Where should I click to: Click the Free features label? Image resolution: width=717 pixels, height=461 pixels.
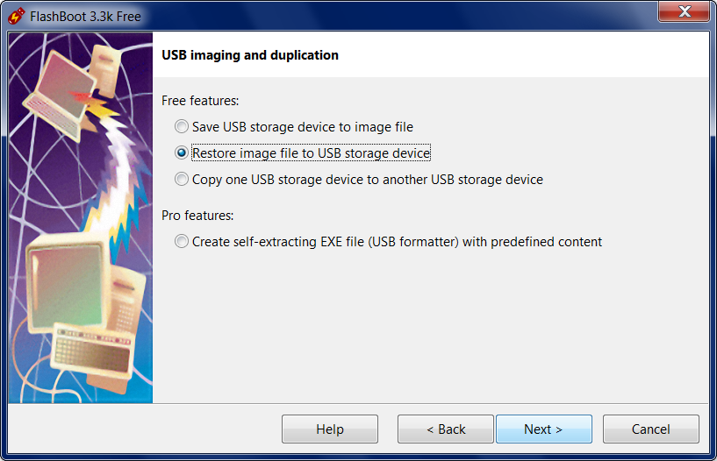200,101
